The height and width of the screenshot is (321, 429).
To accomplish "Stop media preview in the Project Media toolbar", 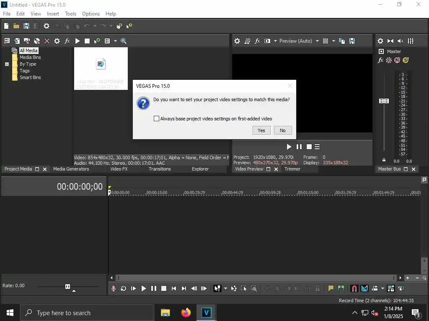I will [87, 41].
